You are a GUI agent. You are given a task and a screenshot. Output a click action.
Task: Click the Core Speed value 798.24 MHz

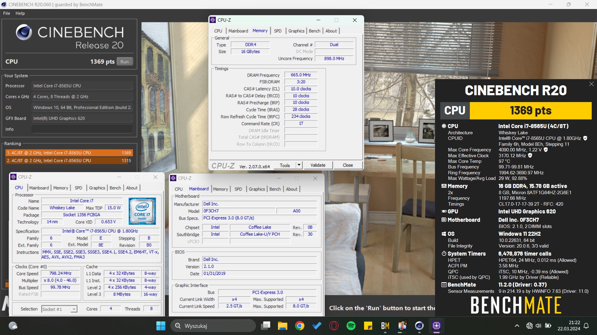click(x=60, y=274)
